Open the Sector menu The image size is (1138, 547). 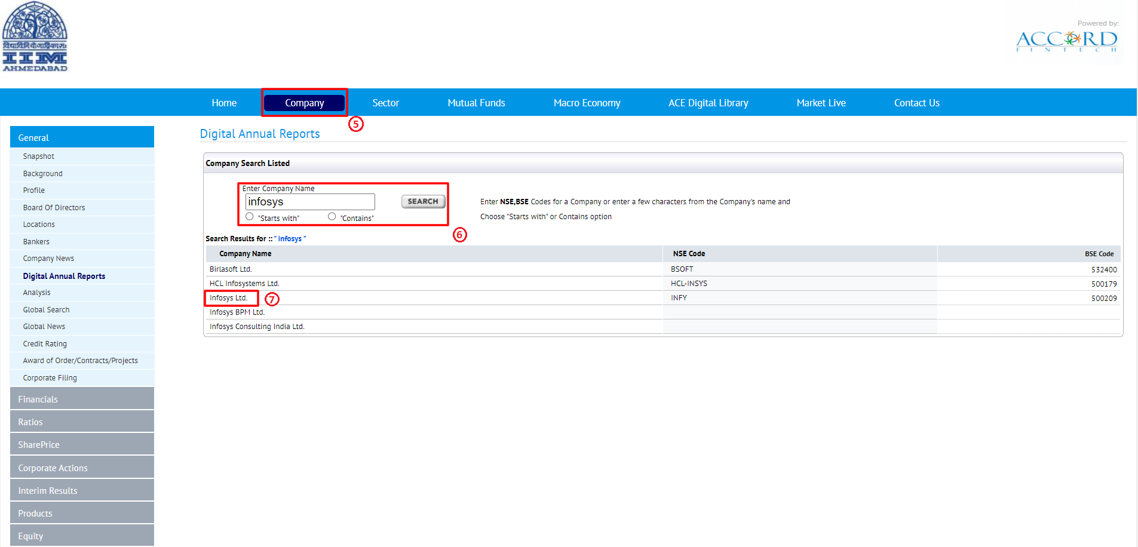click(385, 103)
